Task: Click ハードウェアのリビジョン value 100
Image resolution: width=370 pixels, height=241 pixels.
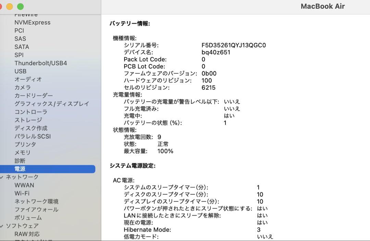Action: pos(207,81)
